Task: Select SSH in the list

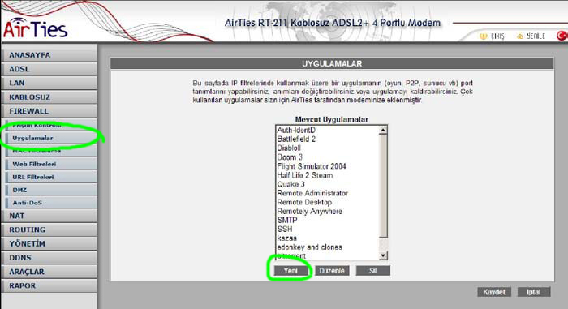Action: pos(327,229)
